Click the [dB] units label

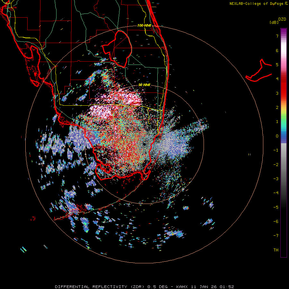click(274, 22)
